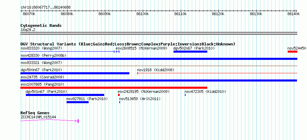Viewport: 307px width, 140px height.
Task: Click the Cytogenetic Bands track title
Action: (41, 25)
